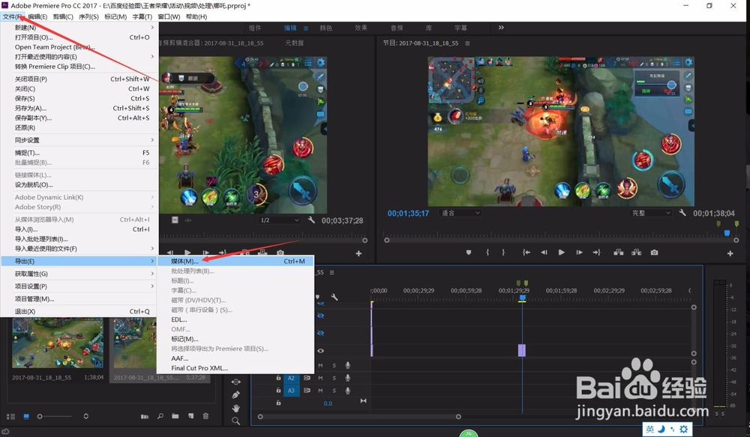The image size is (750, 437).
Task: Open timeline display settings wrench
Action: pos(334,297)
